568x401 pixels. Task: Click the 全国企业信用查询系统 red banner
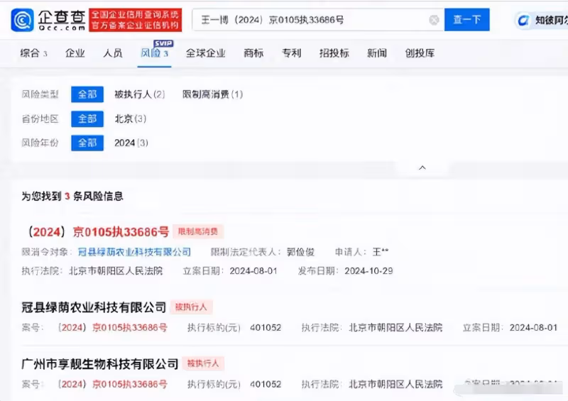tap(136, 20)
